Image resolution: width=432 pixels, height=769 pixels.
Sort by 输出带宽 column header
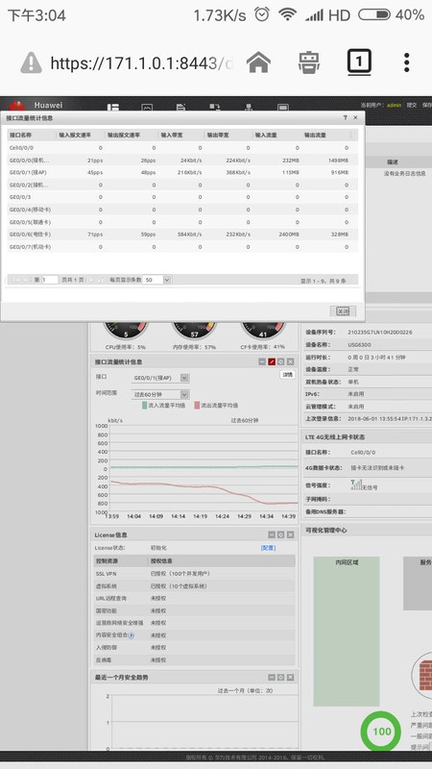pos(228,135)
